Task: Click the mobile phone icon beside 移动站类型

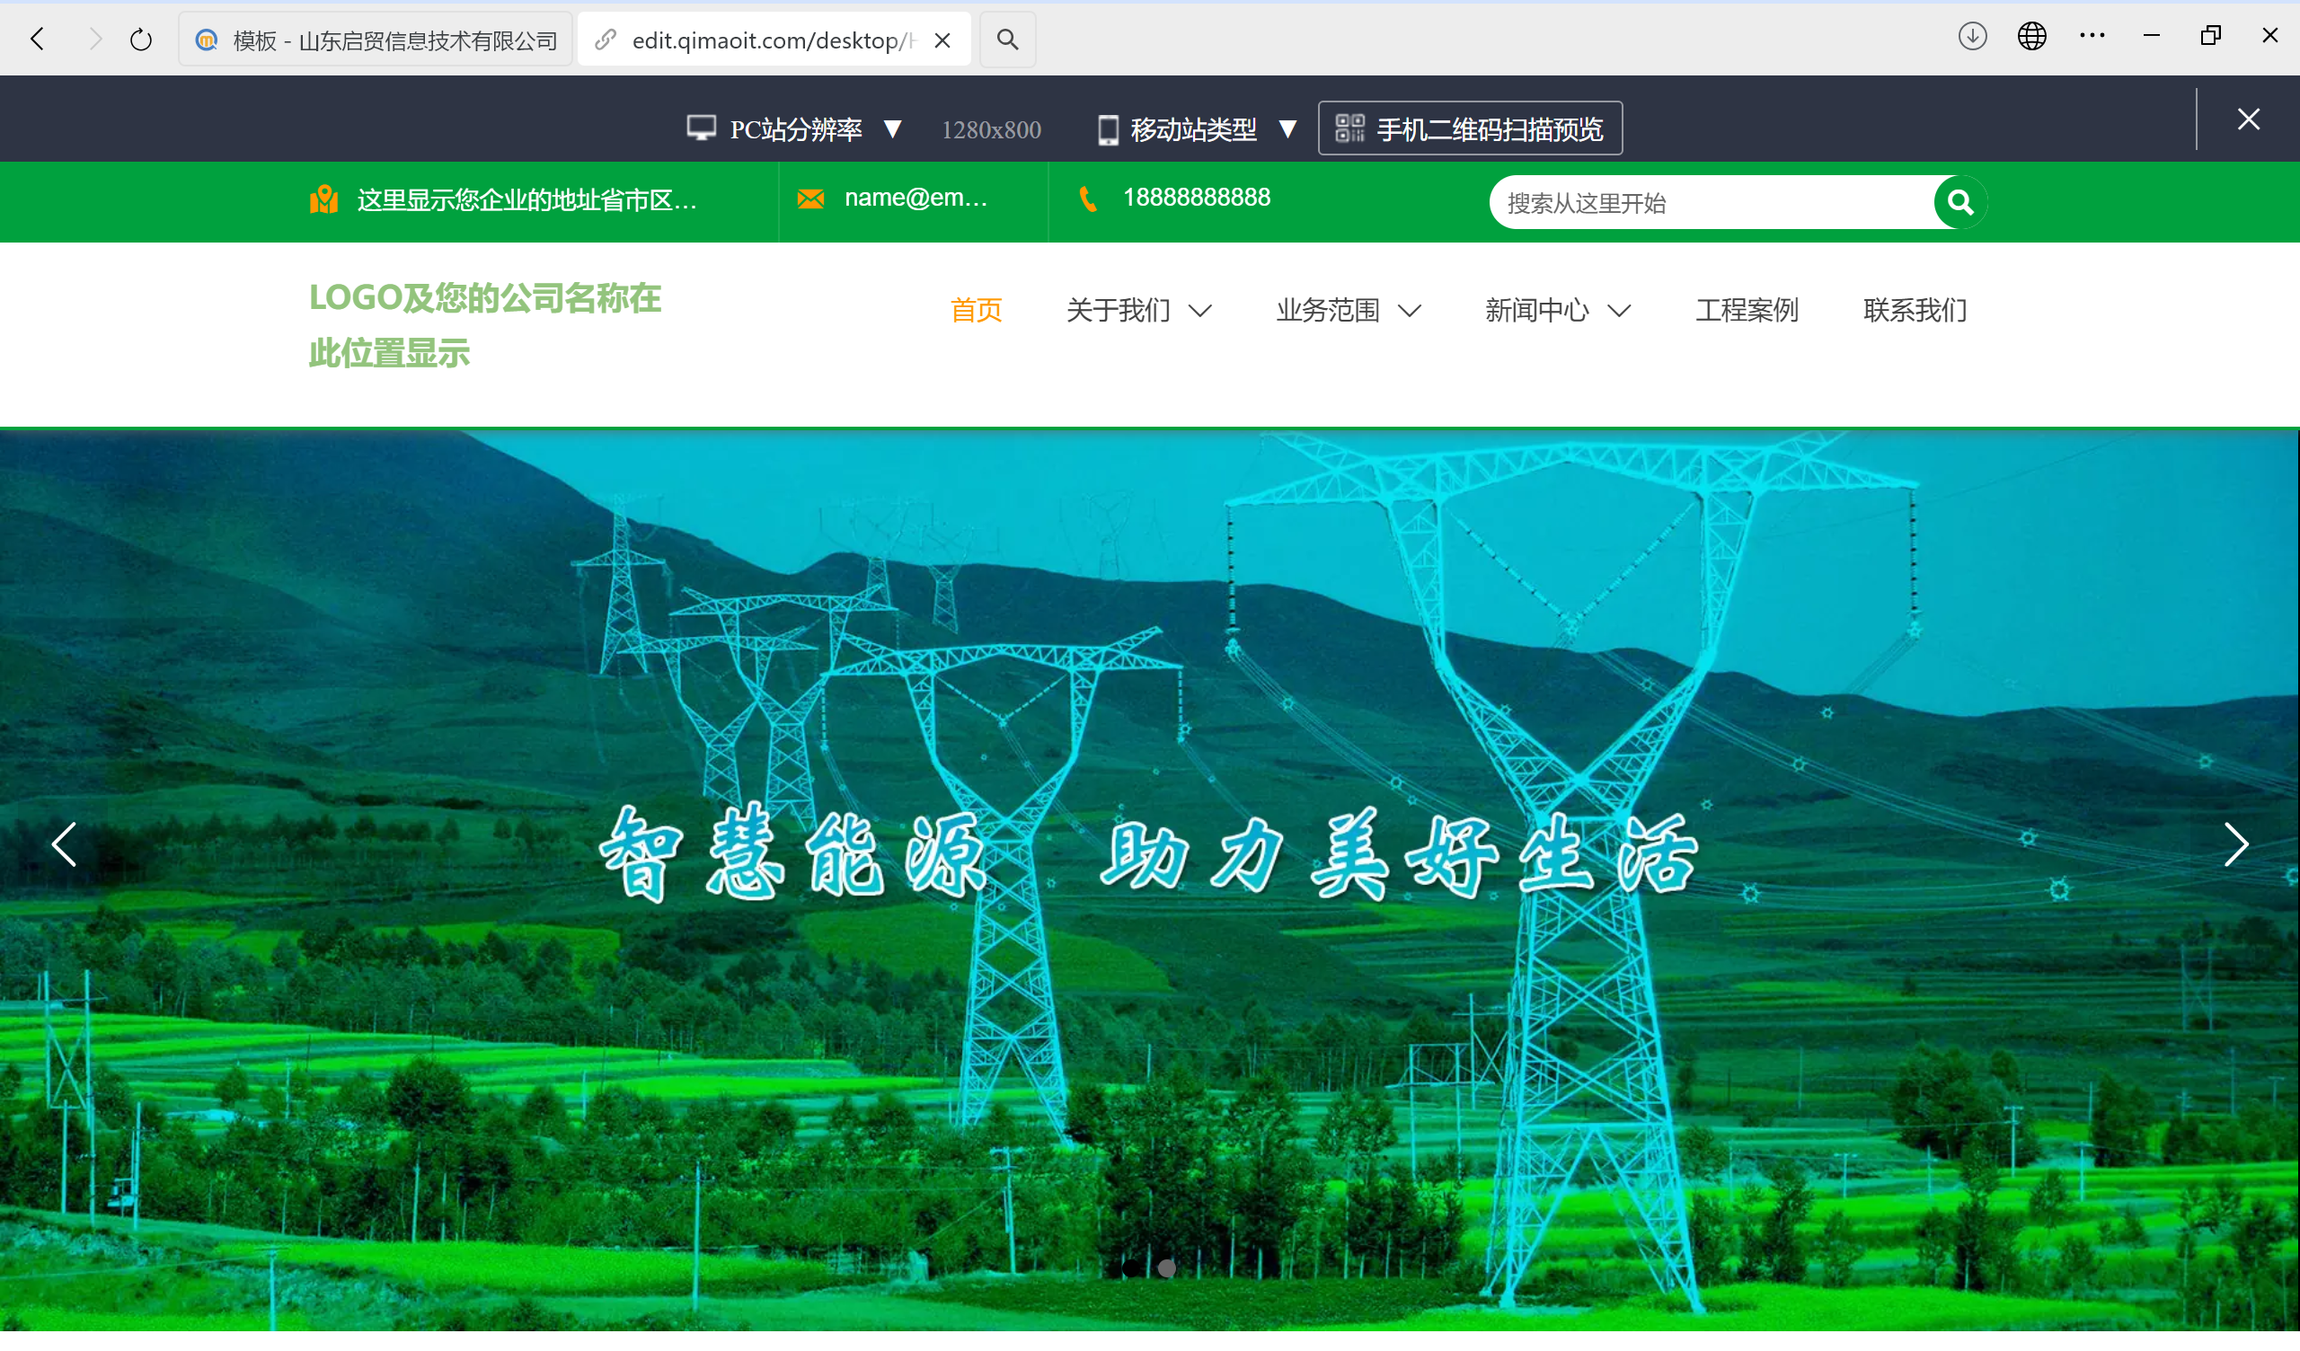Action: pos(1108,128)
